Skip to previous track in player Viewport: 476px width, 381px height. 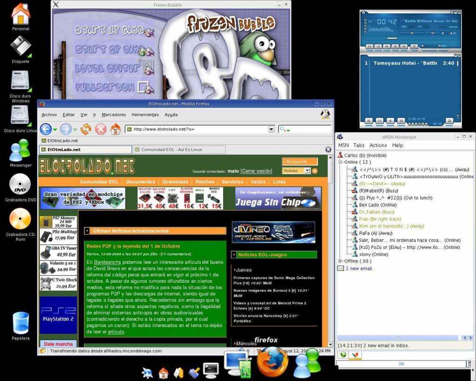(370, 47)
